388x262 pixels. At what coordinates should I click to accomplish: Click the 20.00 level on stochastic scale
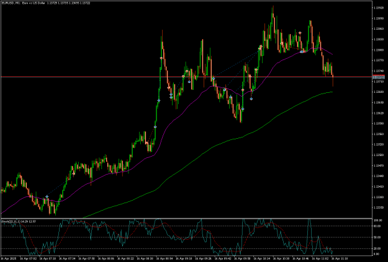click(x=376, y=248)
